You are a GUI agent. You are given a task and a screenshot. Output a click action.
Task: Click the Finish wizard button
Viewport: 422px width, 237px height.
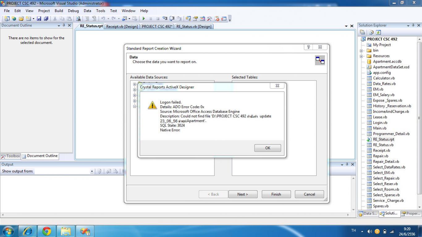click(x=276, y=194)
